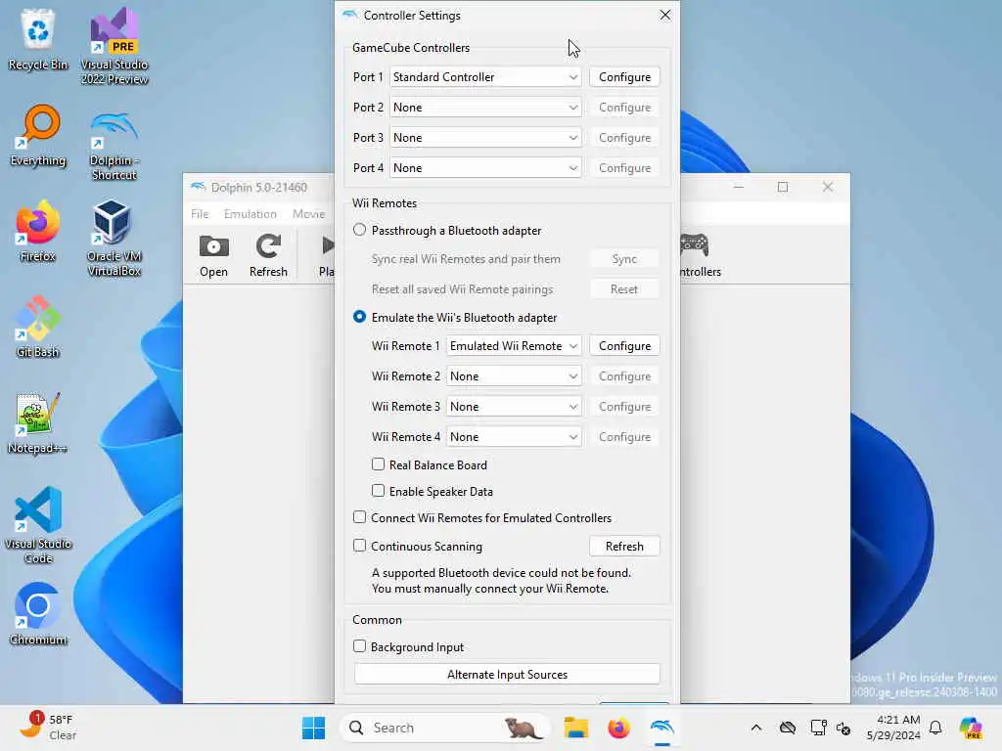Click Reset for saved Wii Remote pairings

click(x=624, y=289)
